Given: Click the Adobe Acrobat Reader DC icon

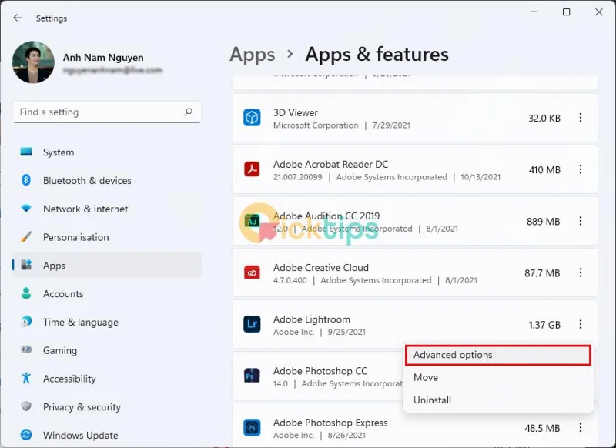Looking at the screenshot, I should (252, 169).
